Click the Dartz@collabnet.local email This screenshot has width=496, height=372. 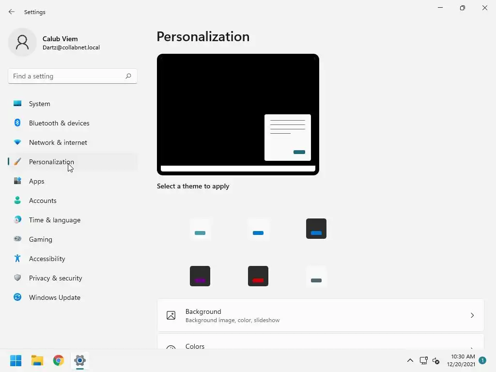(x=71, y=47)
